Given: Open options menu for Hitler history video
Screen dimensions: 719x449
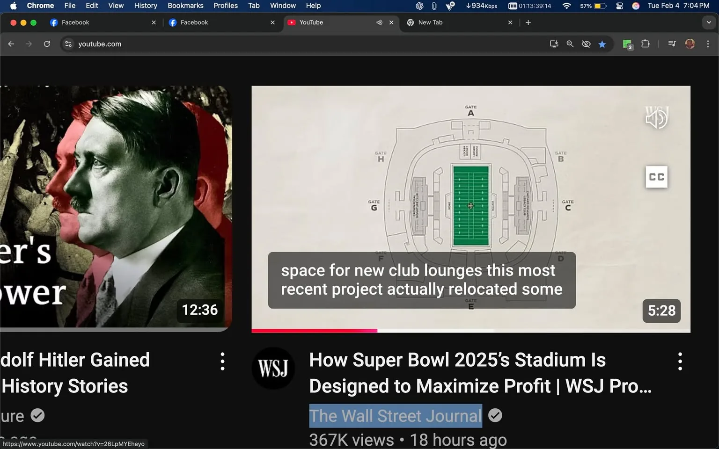Looking at the screenshot, I should click(222, 362).
